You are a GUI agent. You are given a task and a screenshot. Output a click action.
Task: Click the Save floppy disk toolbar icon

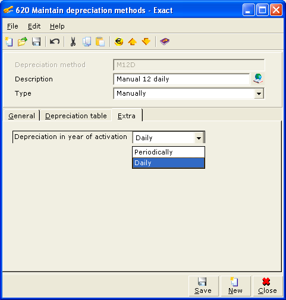(36, 42)
